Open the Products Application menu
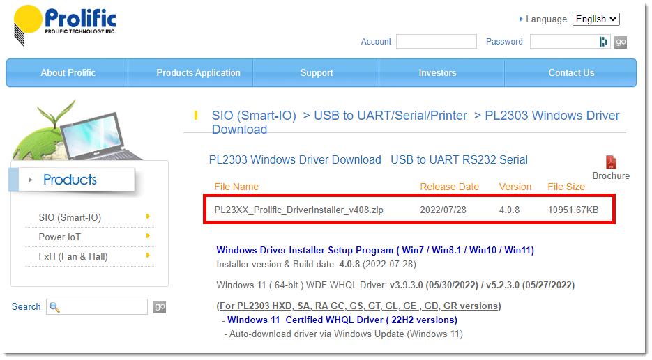 (x=198, y=72)
